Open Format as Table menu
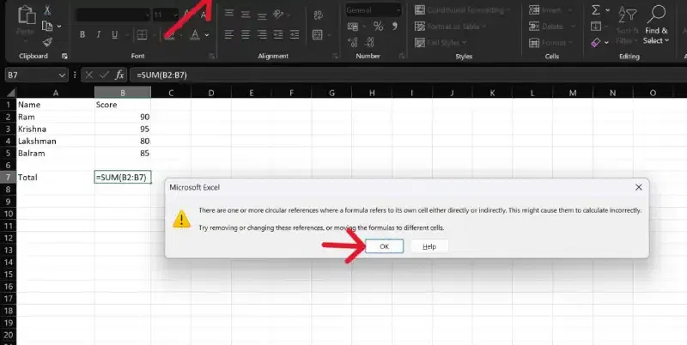Image resolution: width=687 pixels, height=345 pixels. tap(451, 27)
